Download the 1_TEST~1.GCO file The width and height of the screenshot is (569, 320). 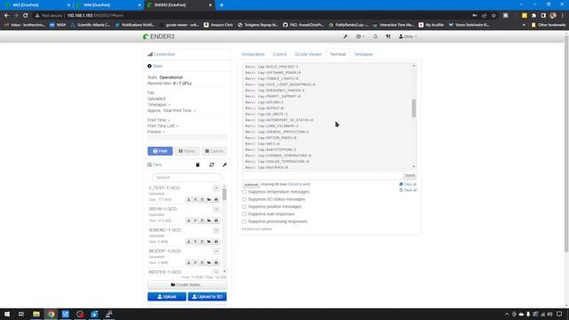tap(188, 199)
